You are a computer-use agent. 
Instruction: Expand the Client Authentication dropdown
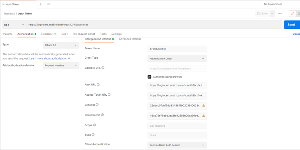click(x=177, y=145)
